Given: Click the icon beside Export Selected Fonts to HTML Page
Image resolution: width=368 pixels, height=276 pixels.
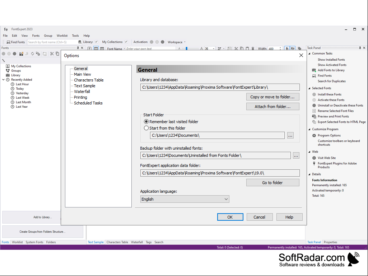Looking at the screenshot, I should coord(314,122).
